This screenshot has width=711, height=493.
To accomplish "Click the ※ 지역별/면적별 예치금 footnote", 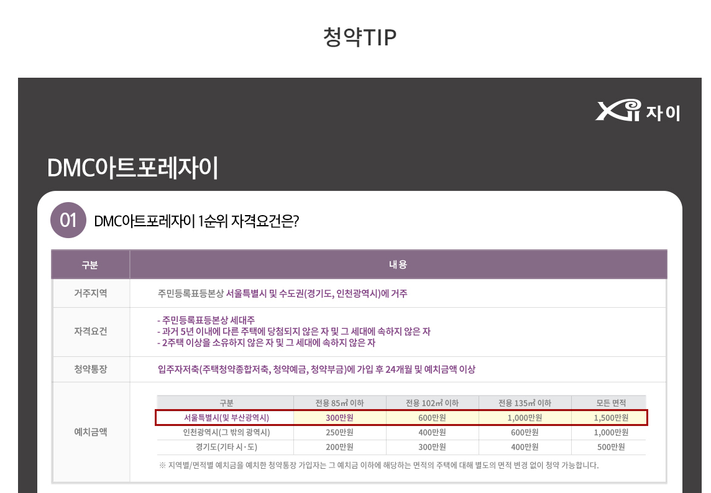I will (378, 465).
